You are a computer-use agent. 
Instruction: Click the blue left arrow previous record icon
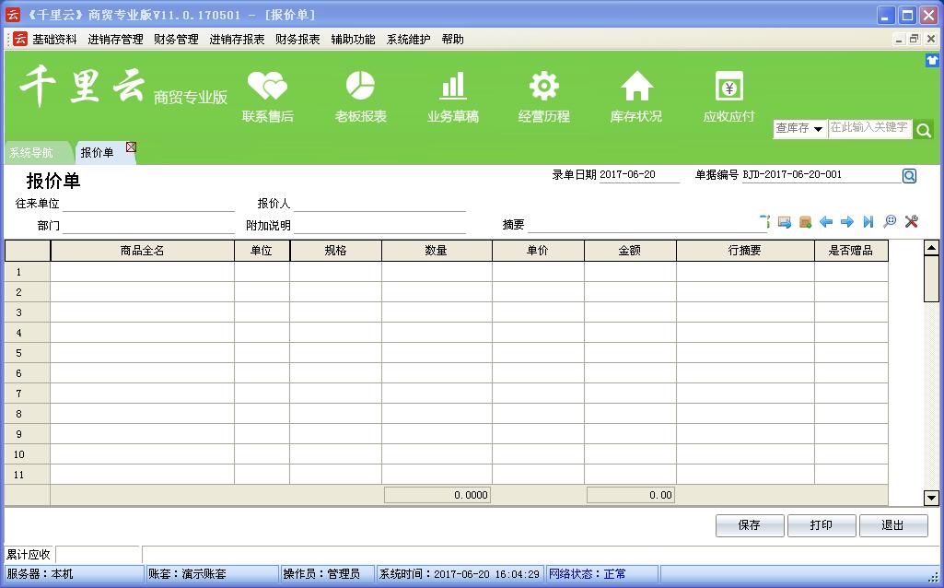click(826, 222)
